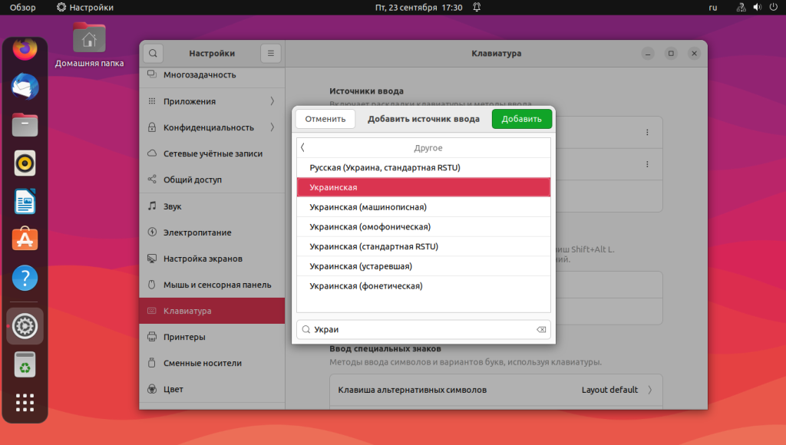The width and height of the screenshot is (786, 445).
Task: Open Rhythmbox from the dock
Action: pyautogui.click(x=25, y=163)
